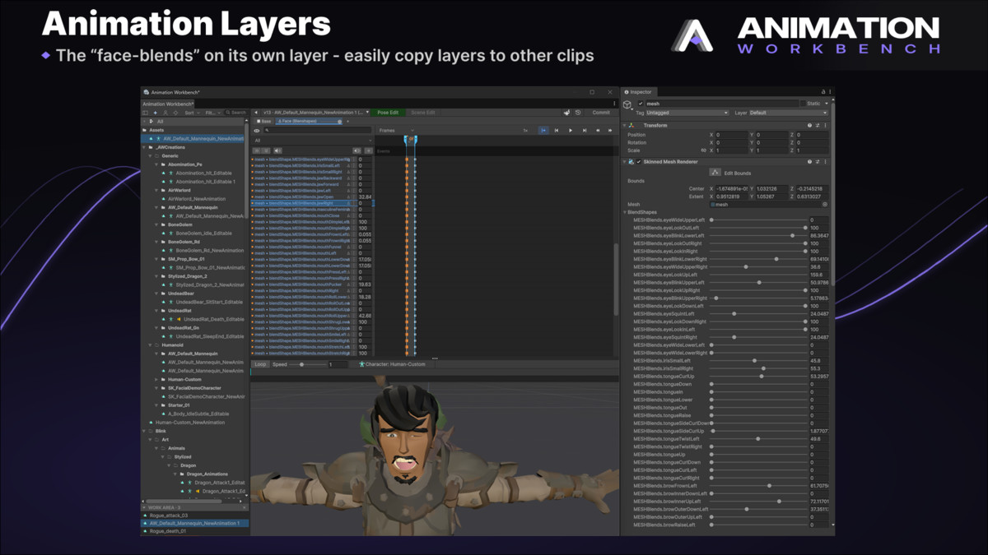Step to previous keyframe arrow

[598, 130]
